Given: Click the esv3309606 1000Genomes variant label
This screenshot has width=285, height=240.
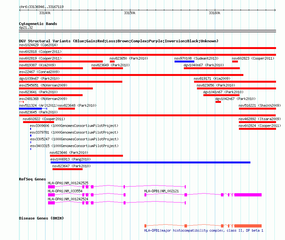Looking at the screenshot, I should coord(74,126).
